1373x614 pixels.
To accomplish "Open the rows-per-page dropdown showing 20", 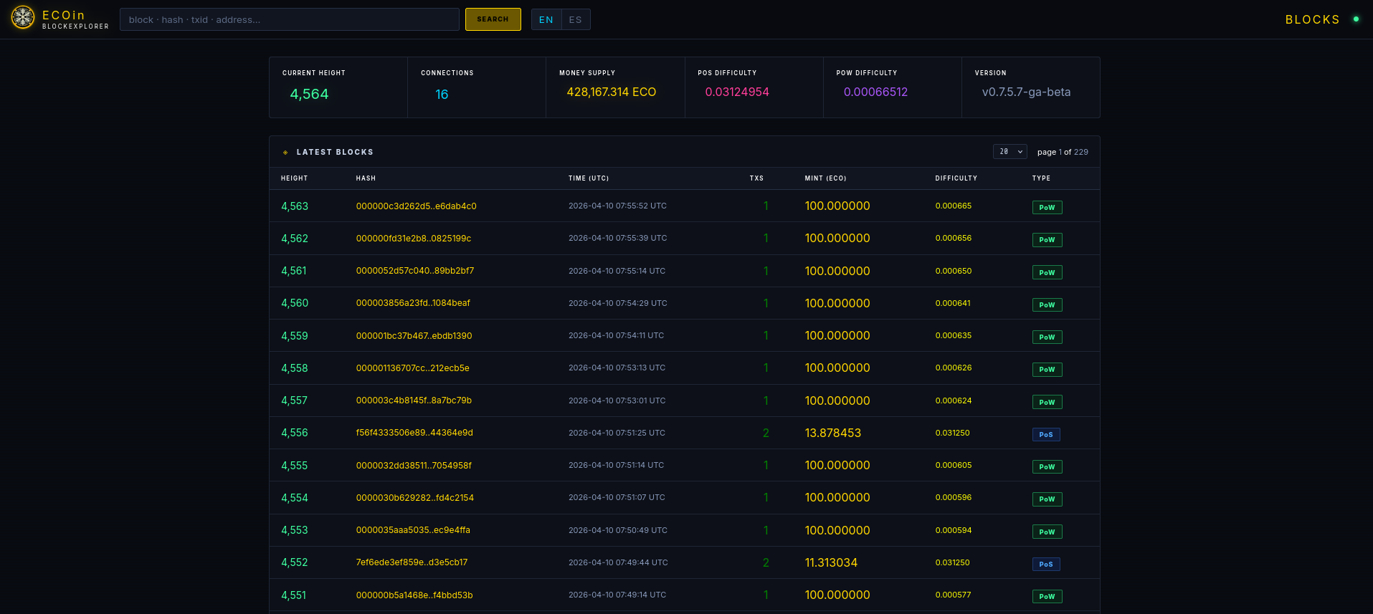I will tap(1009, 152).
